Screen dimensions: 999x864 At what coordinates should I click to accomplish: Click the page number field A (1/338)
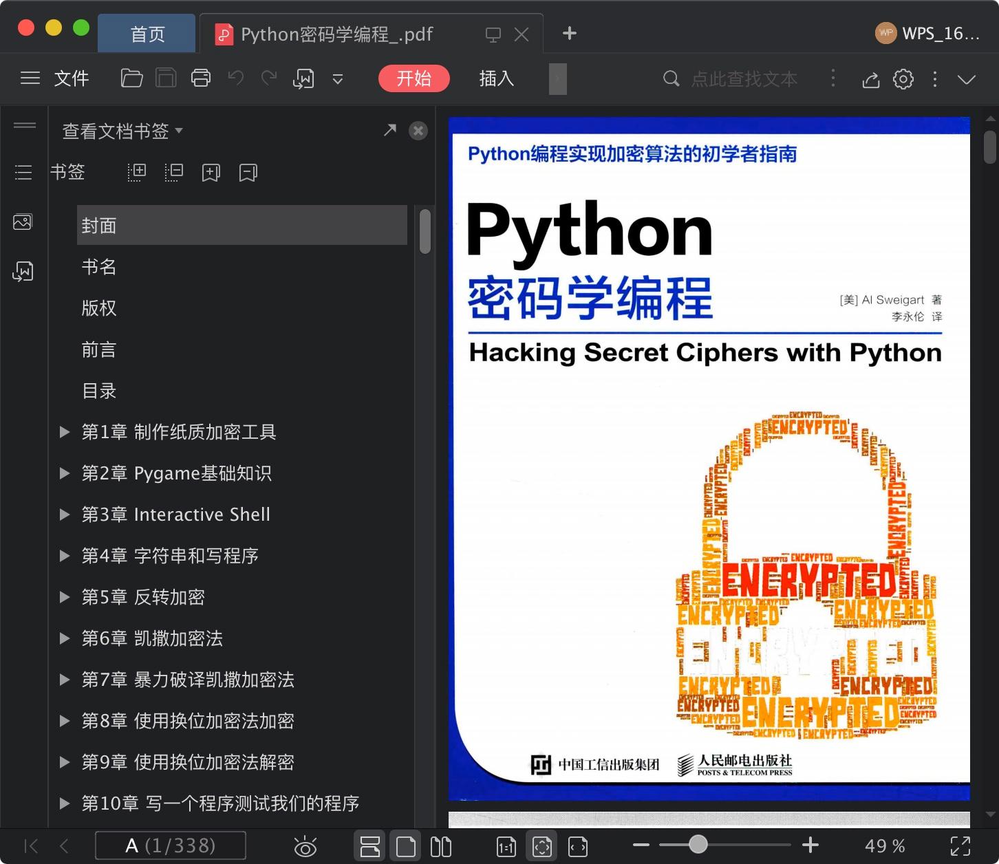(x=171, y=845)
